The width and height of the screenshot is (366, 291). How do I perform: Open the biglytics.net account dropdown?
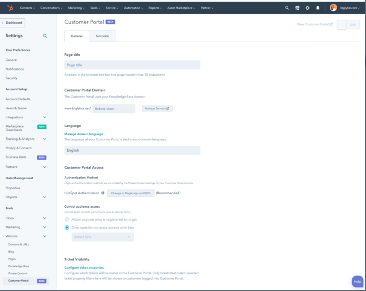tap(350, 8)
